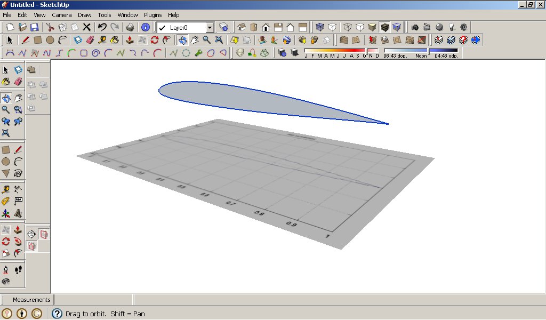Toggle X-Ray face style
Image resolution: width=546 pixels, height=320 pixels.
click(319, 27)
